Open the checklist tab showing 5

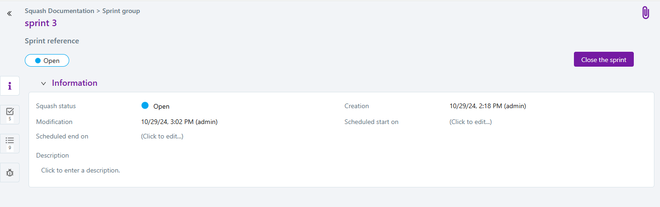click(10, 114)
